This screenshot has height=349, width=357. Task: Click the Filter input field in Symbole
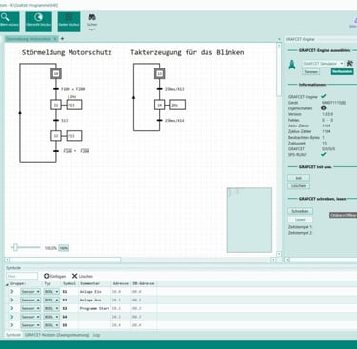pos(22,276)
